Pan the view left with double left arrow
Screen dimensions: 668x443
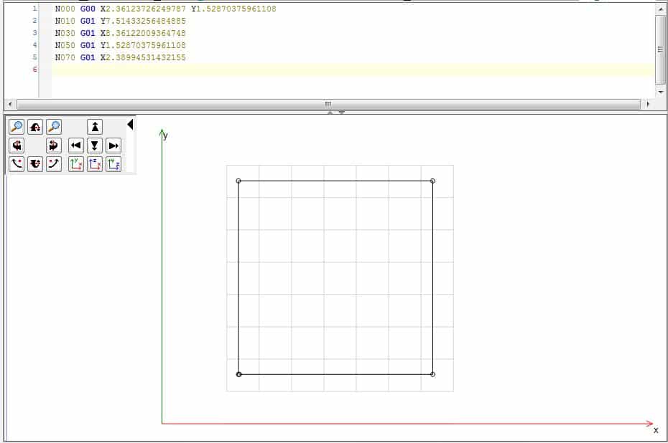pos(76,146)
